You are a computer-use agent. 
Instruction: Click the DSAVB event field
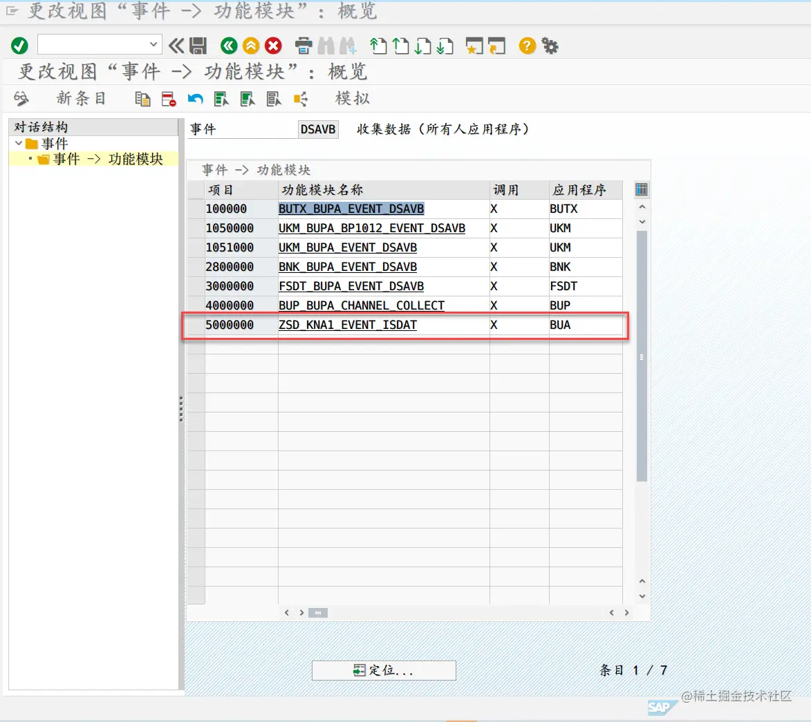pyautogui.click(x=318, y=129)
